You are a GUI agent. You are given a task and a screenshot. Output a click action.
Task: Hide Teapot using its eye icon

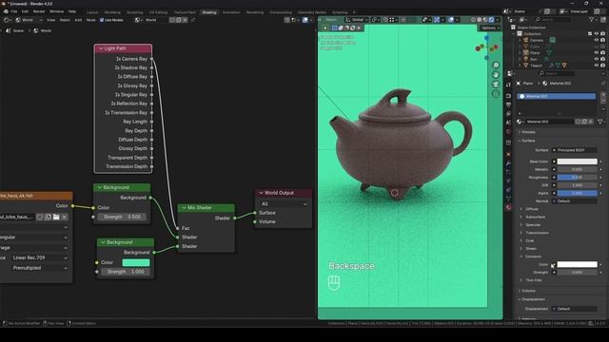tap(597, 66)
